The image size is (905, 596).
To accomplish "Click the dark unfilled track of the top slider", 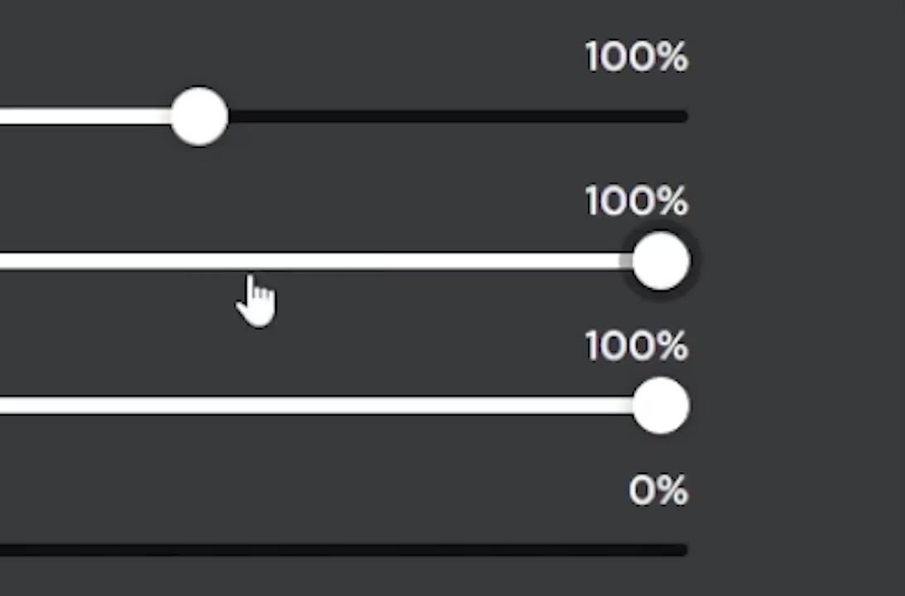I will coord(458,117).
